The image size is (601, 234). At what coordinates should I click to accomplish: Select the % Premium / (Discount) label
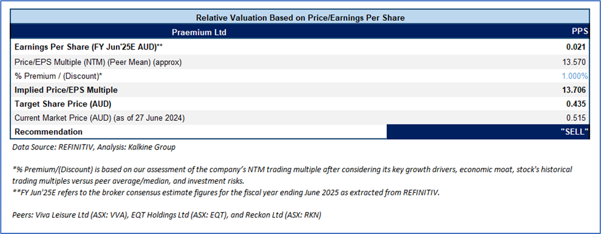[58, 76]
